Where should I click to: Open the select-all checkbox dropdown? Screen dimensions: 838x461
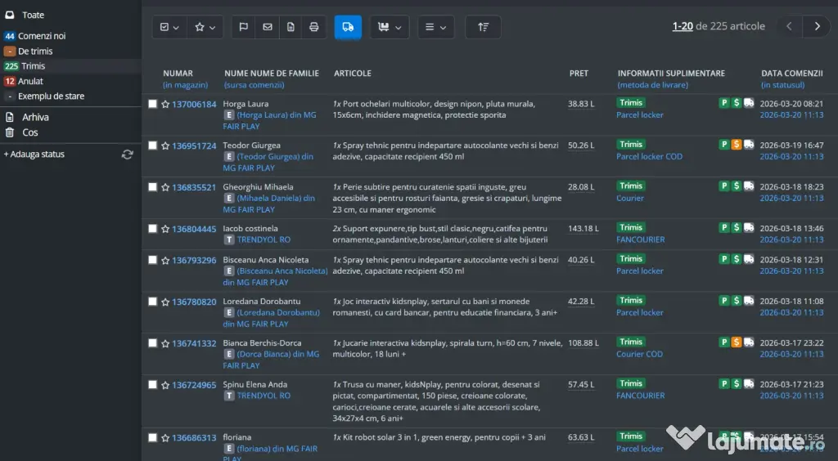(x=169, y=27)
